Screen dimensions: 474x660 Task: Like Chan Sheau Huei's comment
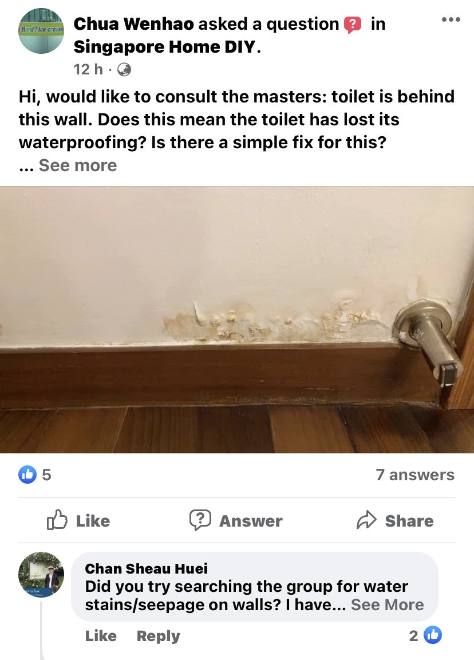click(x=101, y=635)
